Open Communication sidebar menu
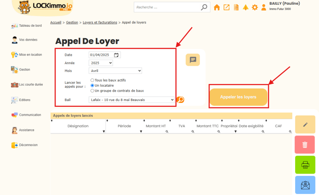 point(26,115)
